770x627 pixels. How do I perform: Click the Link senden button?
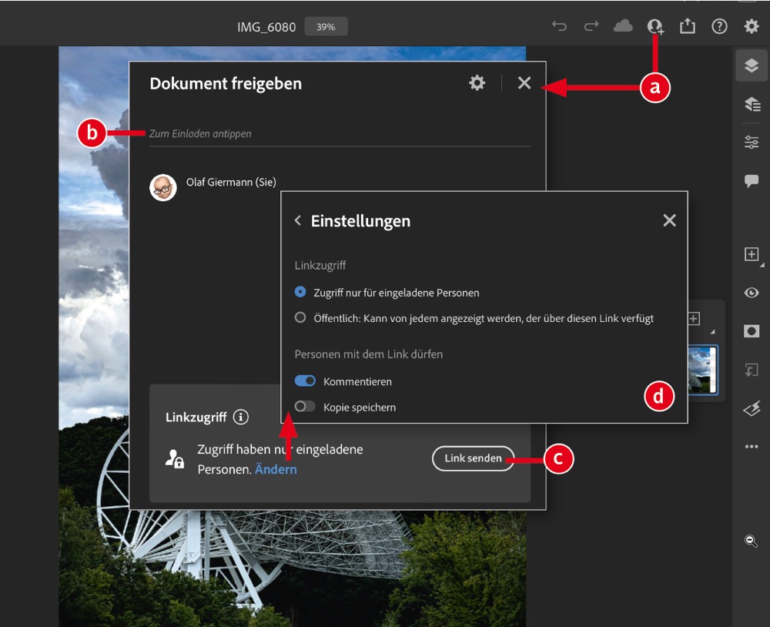click(x=473, y=458)
